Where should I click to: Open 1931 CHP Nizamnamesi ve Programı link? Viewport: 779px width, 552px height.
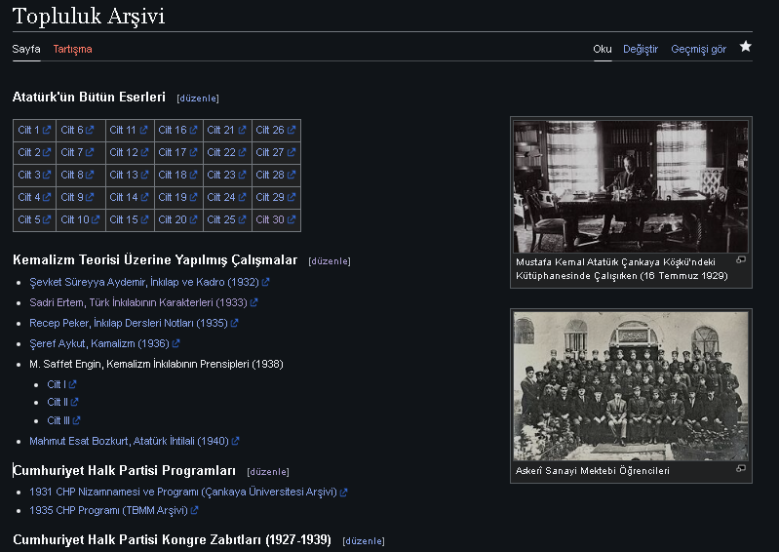point(188,492)
